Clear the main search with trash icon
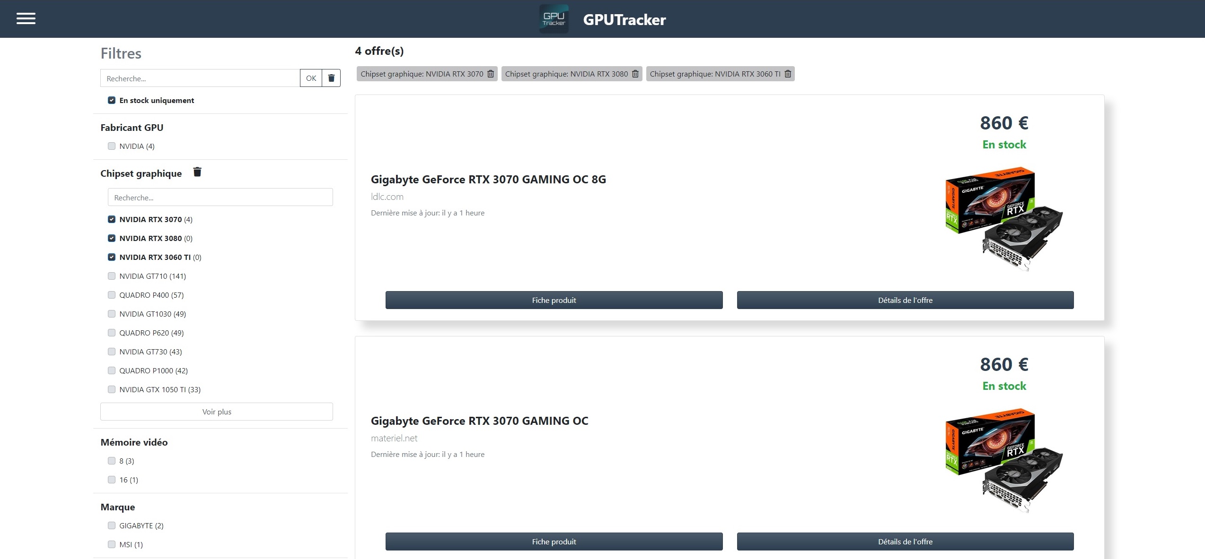The image size is (1205, 559). pos(331,78)
